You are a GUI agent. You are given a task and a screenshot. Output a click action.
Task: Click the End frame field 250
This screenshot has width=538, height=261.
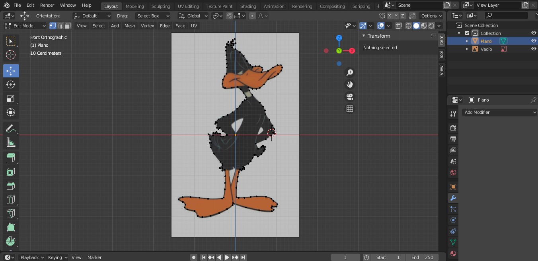(x=422, y=257)
